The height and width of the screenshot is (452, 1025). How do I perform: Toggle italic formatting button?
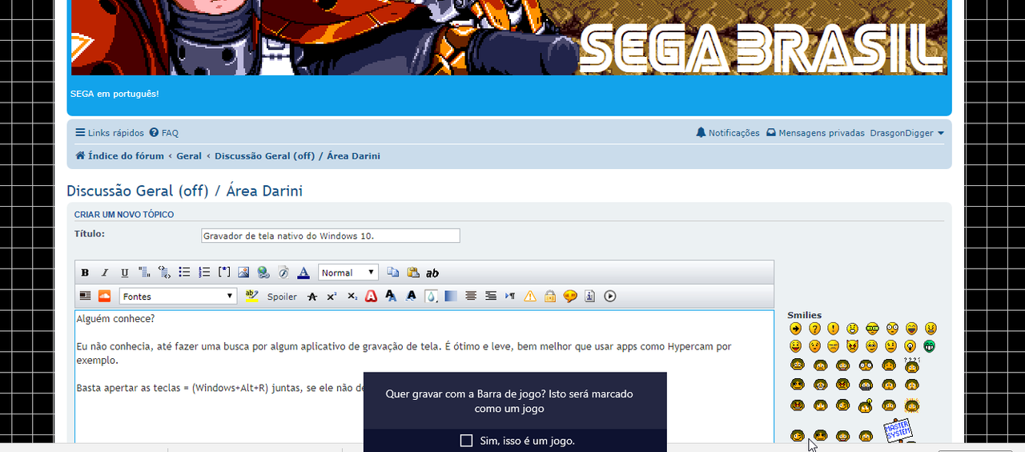tap(104, 272)
